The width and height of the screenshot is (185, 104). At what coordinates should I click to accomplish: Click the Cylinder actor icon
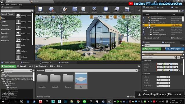coord(18,57)
